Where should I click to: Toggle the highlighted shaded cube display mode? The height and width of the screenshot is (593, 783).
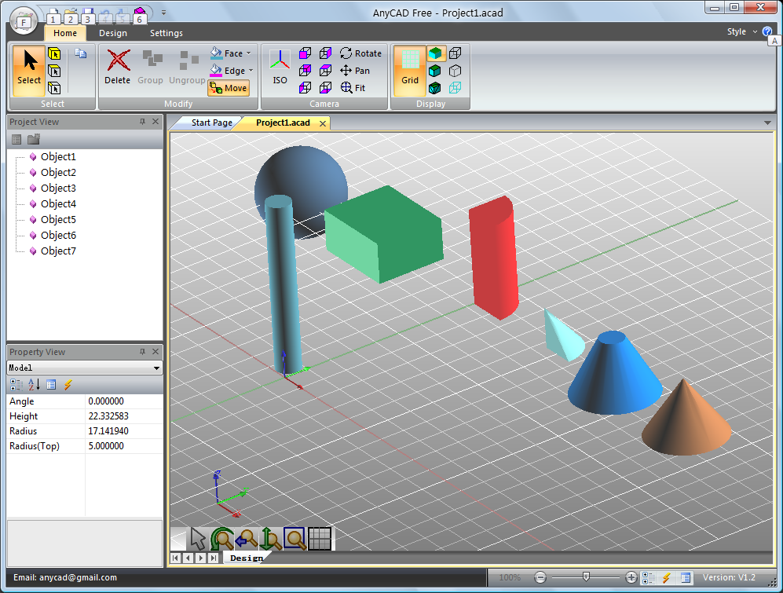tap(435, 53)
